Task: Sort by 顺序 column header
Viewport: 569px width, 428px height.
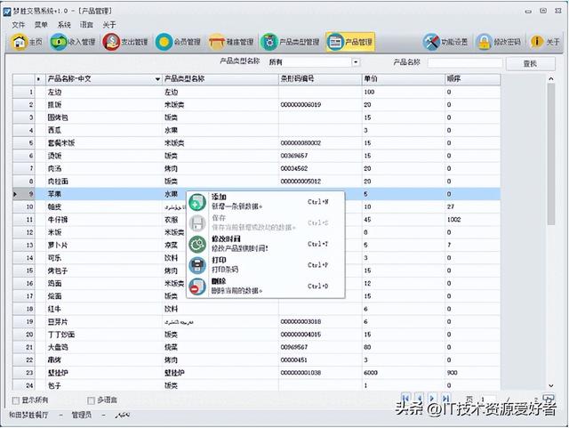Action: [x=472, y=79]
